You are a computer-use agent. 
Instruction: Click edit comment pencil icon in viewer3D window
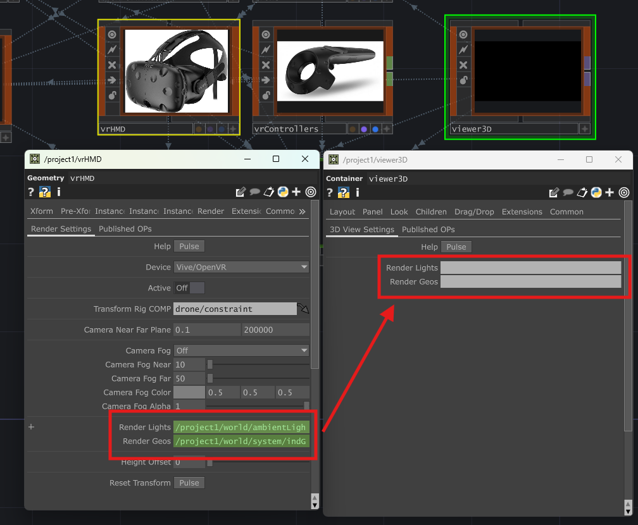click(554, 193)
